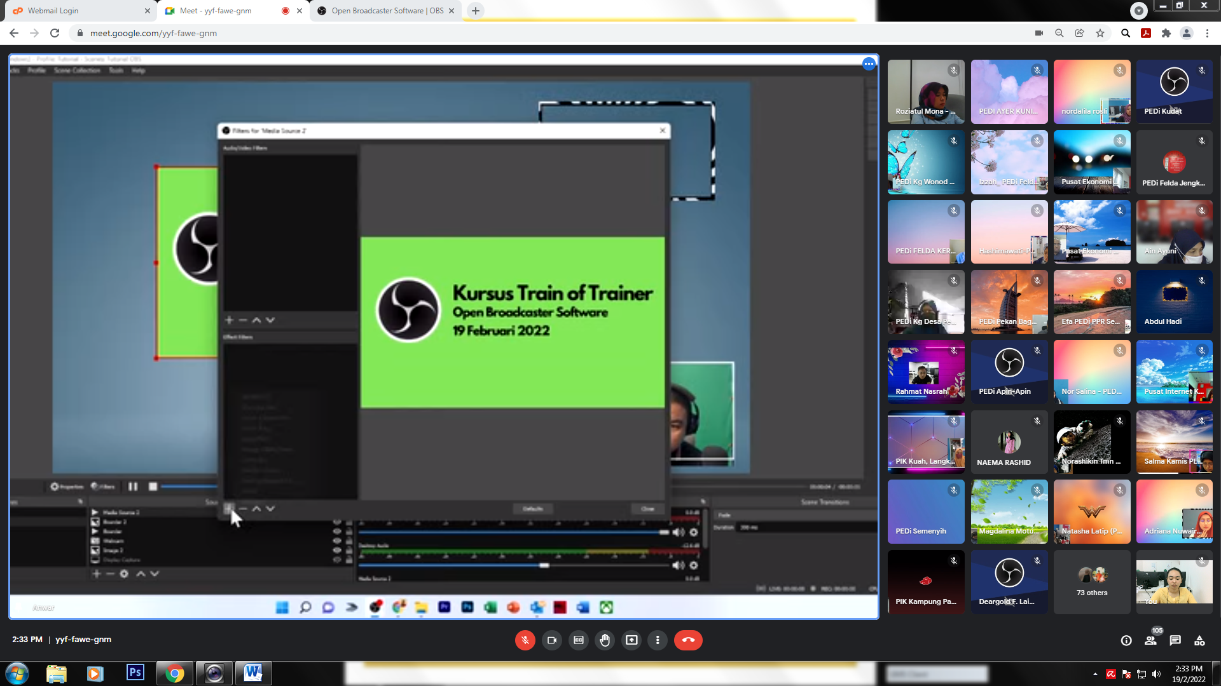The height and width of the screenshot is (686, 1221).
Task: Open Chrome's tab search dropdown arrow
Action: pos(1138,10)
